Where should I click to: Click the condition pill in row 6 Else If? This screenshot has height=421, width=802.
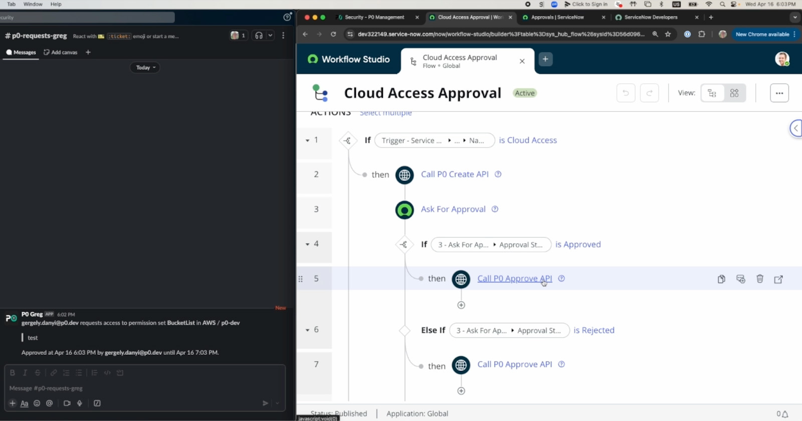point(509,330)
